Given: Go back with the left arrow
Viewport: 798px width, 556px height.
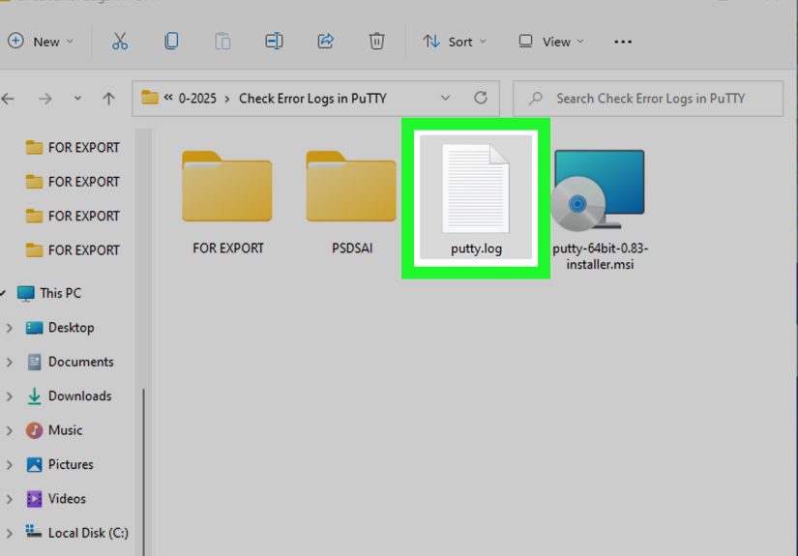Looking at the screenshot, I should click(x=8, y=99).
